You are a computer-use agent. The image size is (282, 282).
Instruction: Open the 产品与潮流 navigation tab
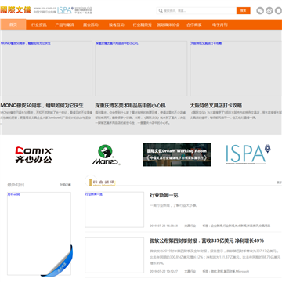coord(65,24)
